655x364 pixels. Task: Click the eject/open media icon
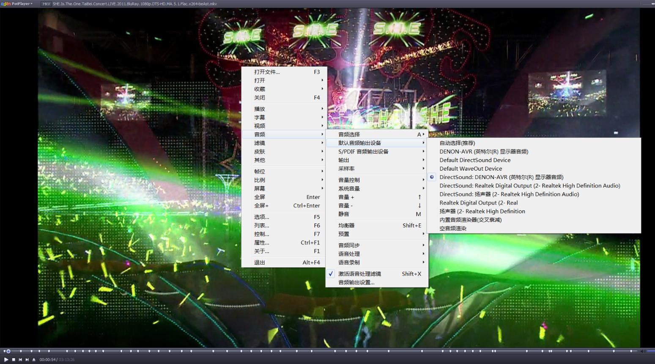point(33,359)
